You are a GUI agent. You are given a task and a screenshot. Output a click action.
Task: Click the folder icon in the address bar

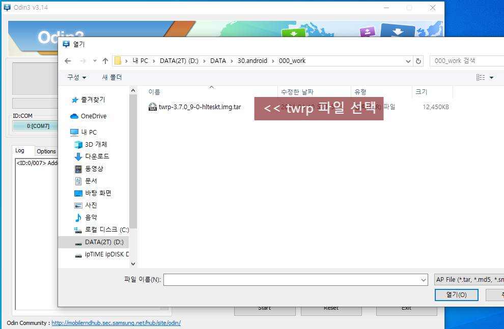tap(118, 60)
